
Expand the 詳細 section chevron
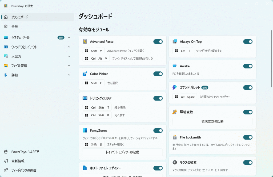69,75
